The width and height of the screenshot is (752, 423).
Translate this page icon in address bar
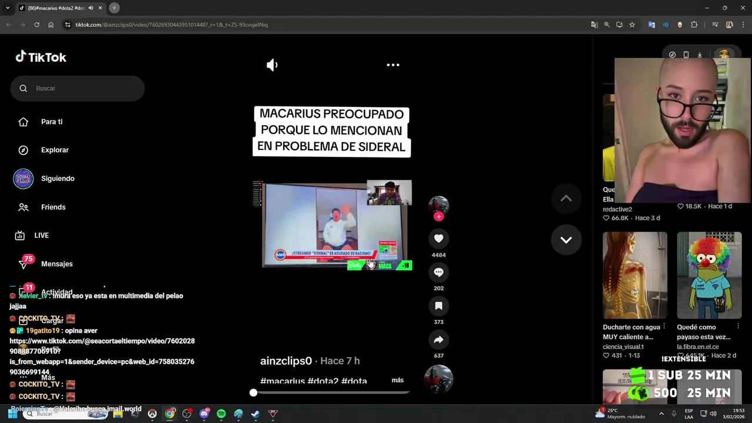point(594,25)
